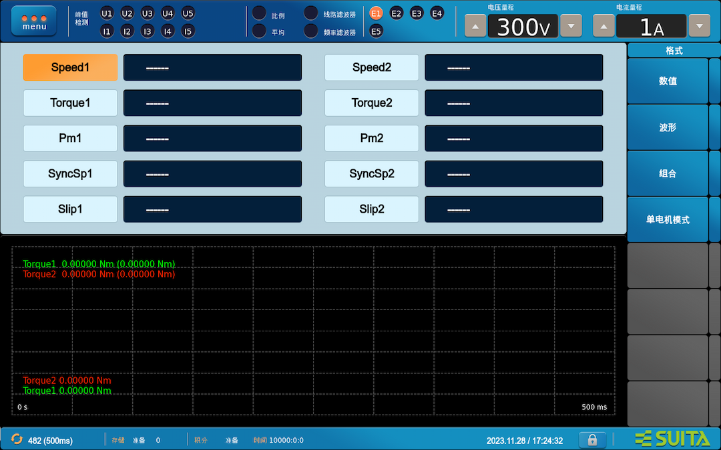Click the E5 element selector
Screen dimensions: 721x450
[x=376, y=31]
